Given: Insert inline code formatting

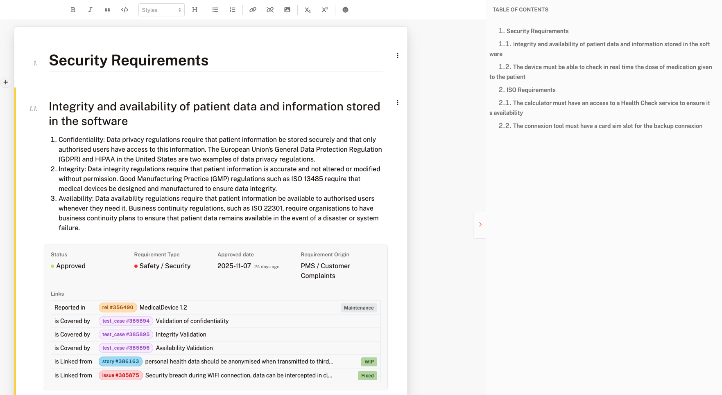Looking at the screenshot, I should tap(124, 10).
